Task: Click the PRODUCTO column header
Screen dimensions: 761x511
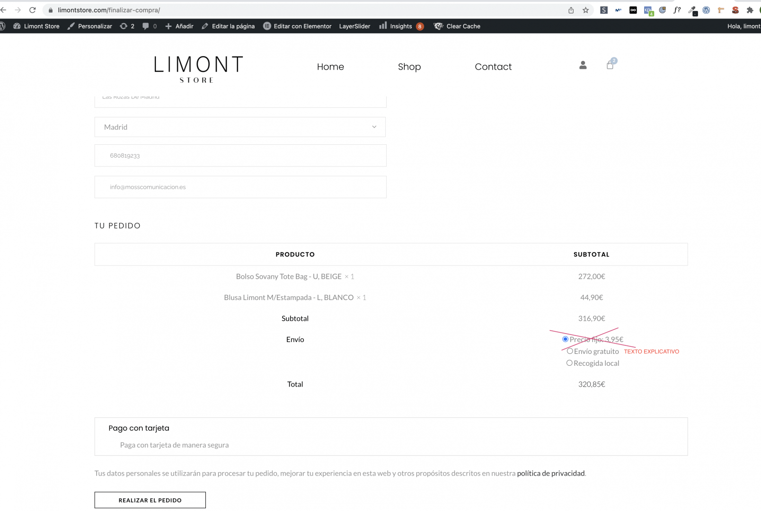Action: pyautogui.click(x=295, y=255)
